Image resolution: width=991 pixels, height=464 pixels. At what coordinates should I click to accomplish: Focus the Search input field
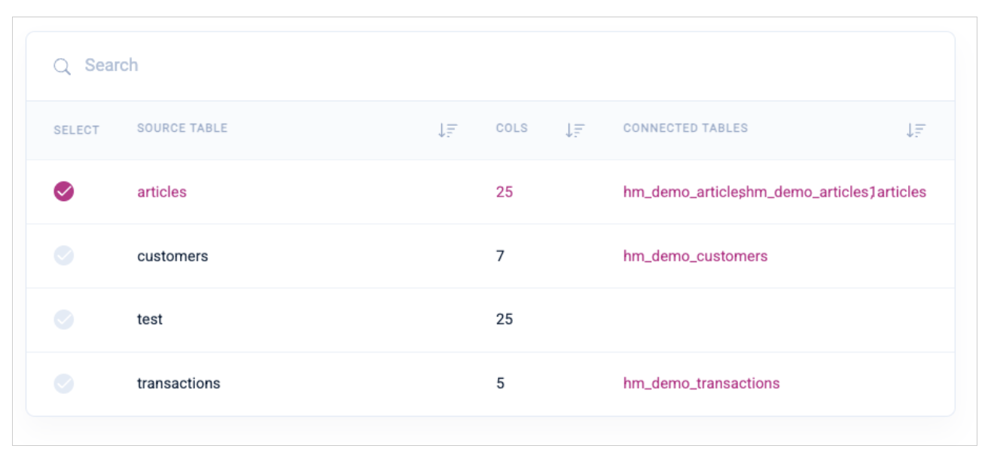490,66
